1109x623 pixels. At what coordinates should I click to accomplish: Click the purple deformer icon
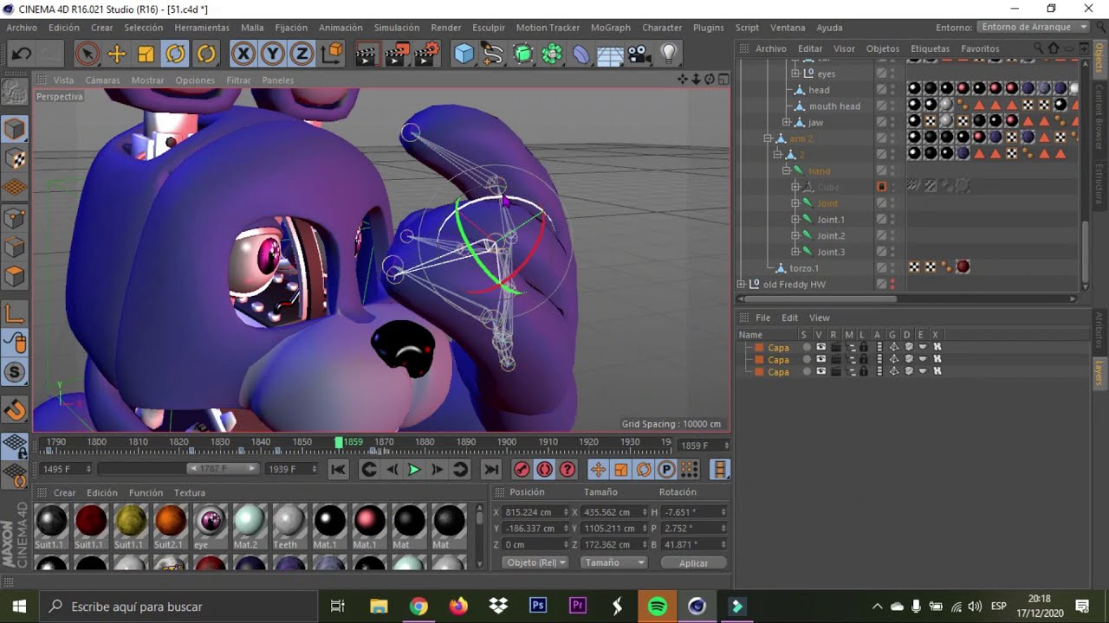tap(581, 54)
